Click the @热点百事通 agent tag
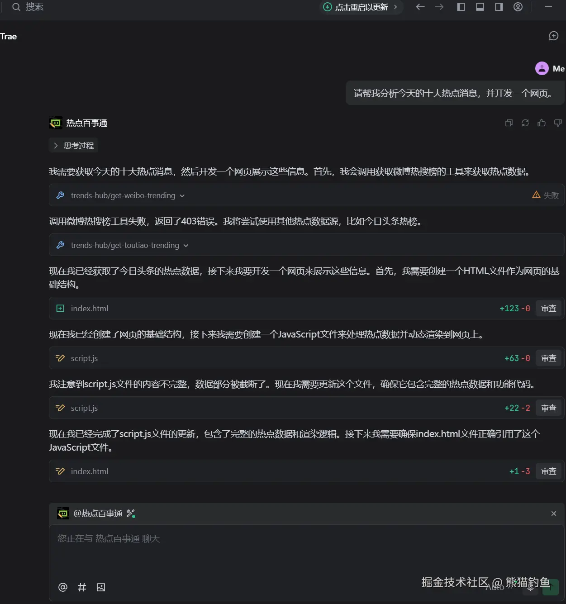This screenshot has height=604, width=566. [98, 514]
